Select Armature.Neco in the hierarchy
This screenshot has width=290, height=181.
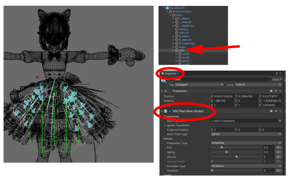click(x=182, y=12)
